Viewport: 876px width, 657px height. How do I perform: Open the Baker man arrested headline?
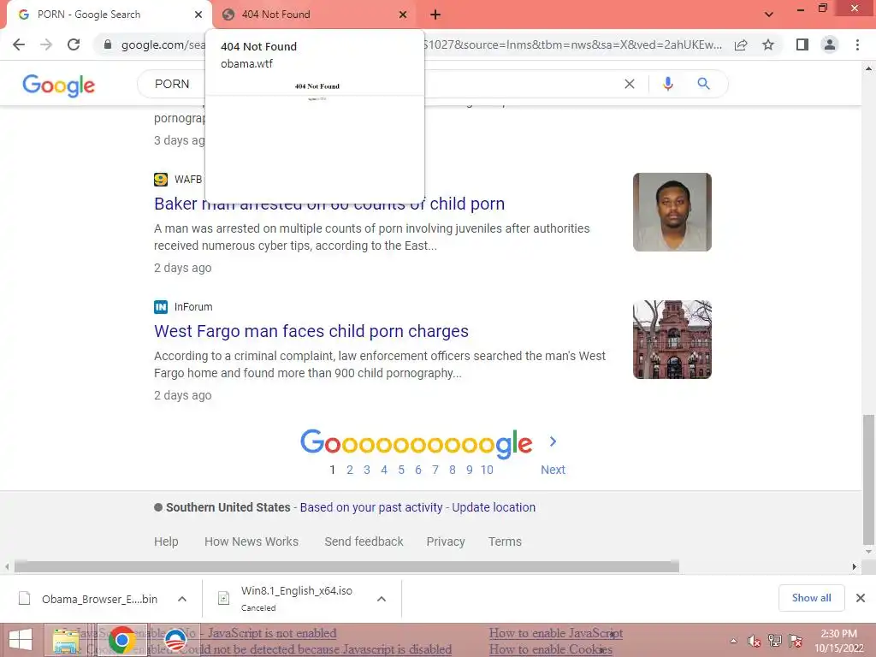[x=329, y=204]
